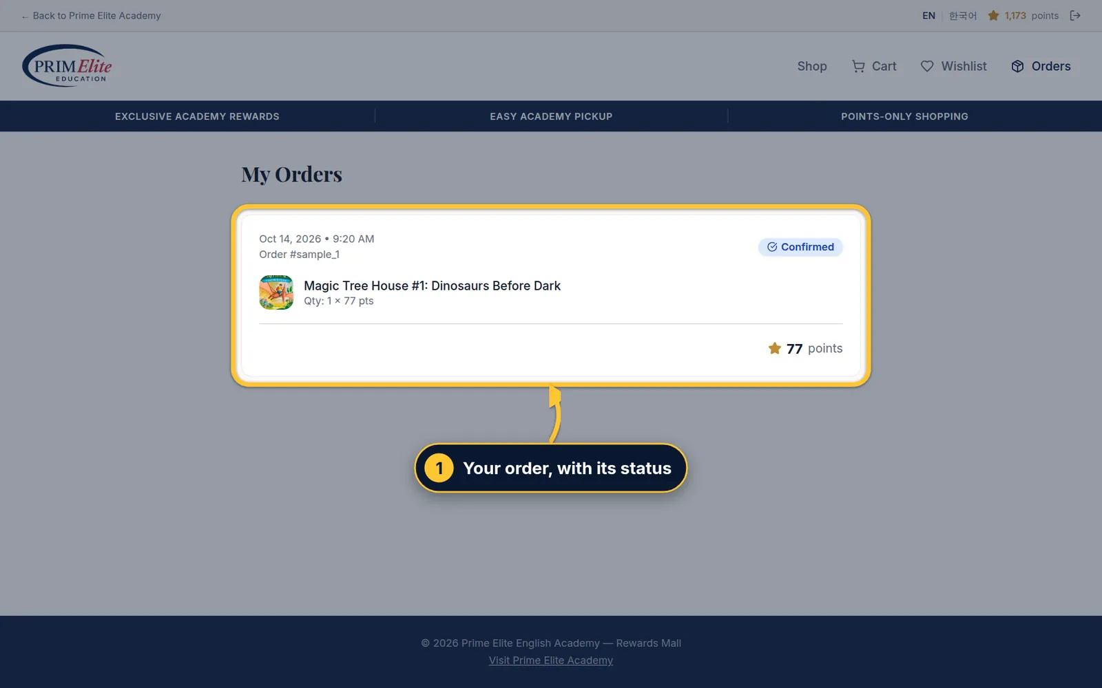Click Visit Prime Elite Academy footer link
The height and width of the screenshot is (688, 1102).
551,660
